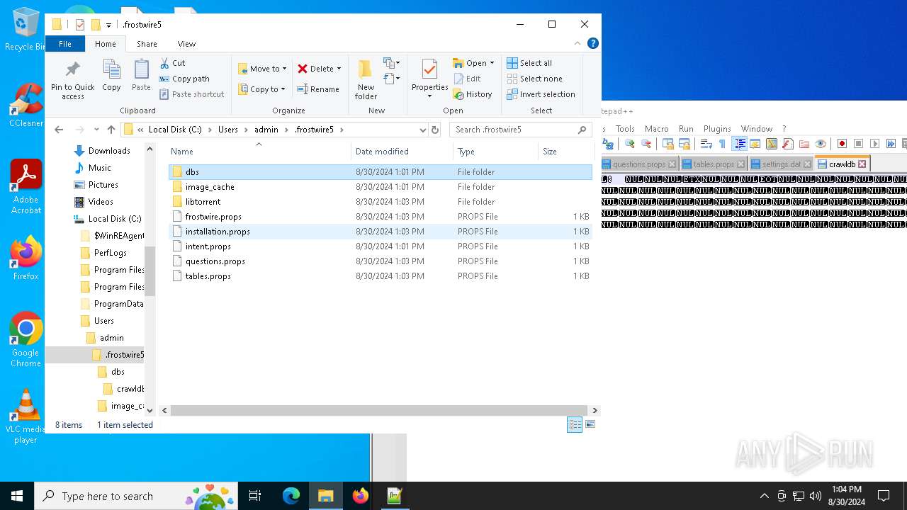Viewport: 907px width, 510px height.
Task: Close the crawldb tab in Notepad++
Action: coord(862,164)
